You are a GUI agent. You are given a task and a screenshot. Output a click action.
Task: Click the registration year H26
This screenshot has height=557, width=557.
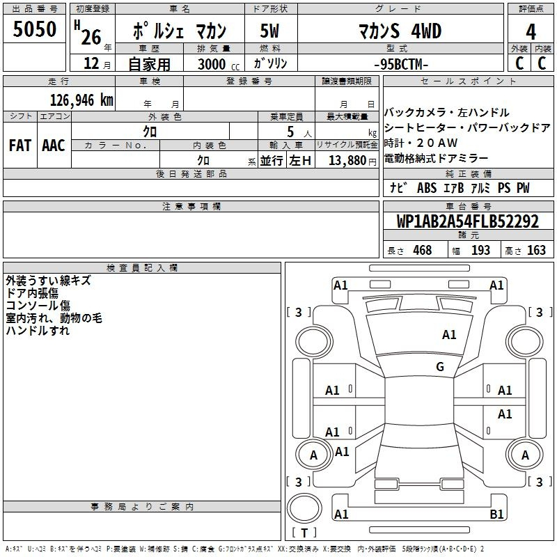click(x=88, y=33)
